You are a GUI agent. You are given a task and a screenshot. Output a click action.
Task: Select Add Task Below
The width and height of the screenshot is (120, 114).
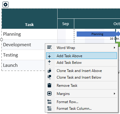pyautogui.click(x=82, y=63)
